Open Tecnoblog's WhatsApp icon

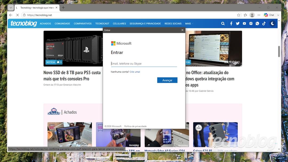tap(257, 23)
